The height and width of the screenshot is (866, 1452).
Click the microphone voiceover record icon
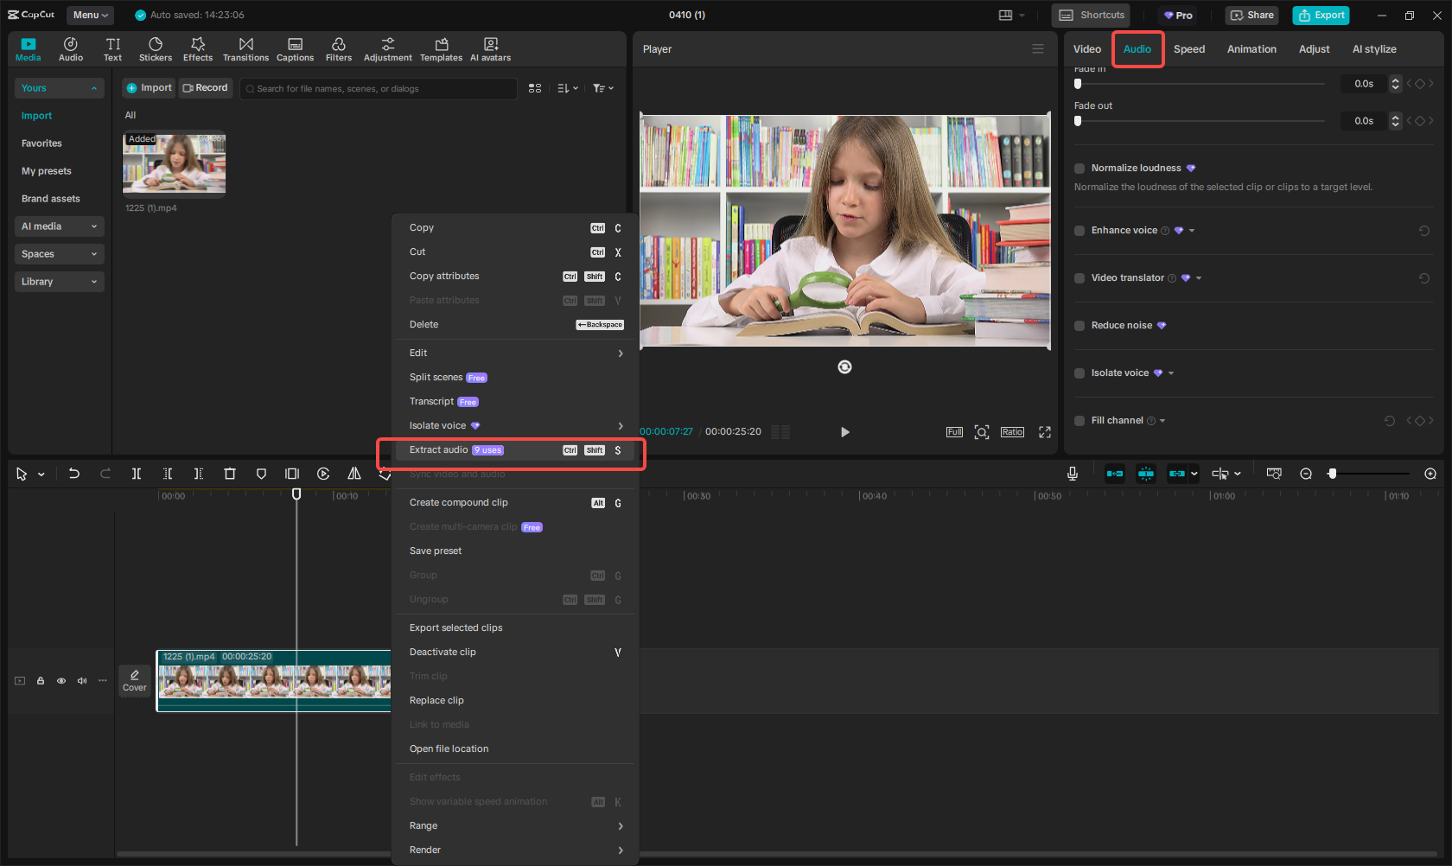tap(1072, 474)
